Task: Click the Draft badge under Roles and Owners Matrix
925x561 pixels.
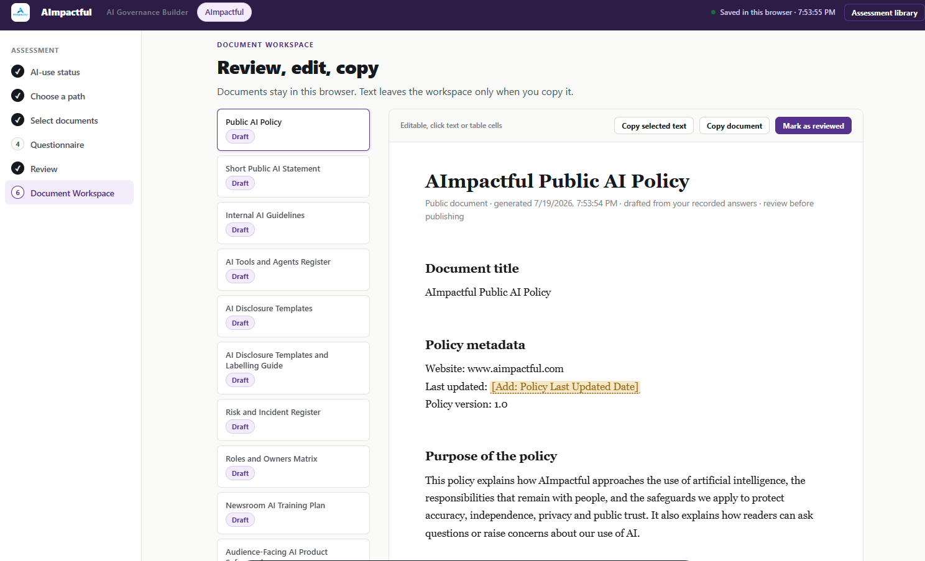Action: 240,473
